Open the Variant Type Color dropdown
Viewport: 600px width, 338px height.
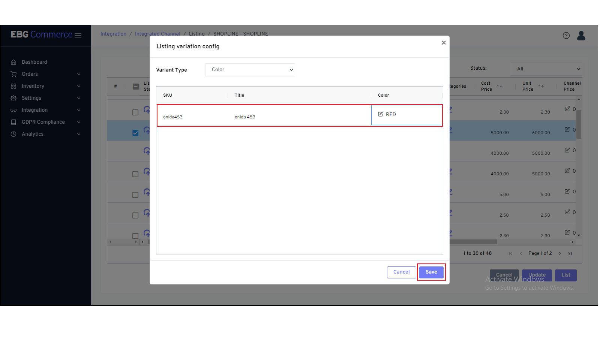tap(250, 70)
